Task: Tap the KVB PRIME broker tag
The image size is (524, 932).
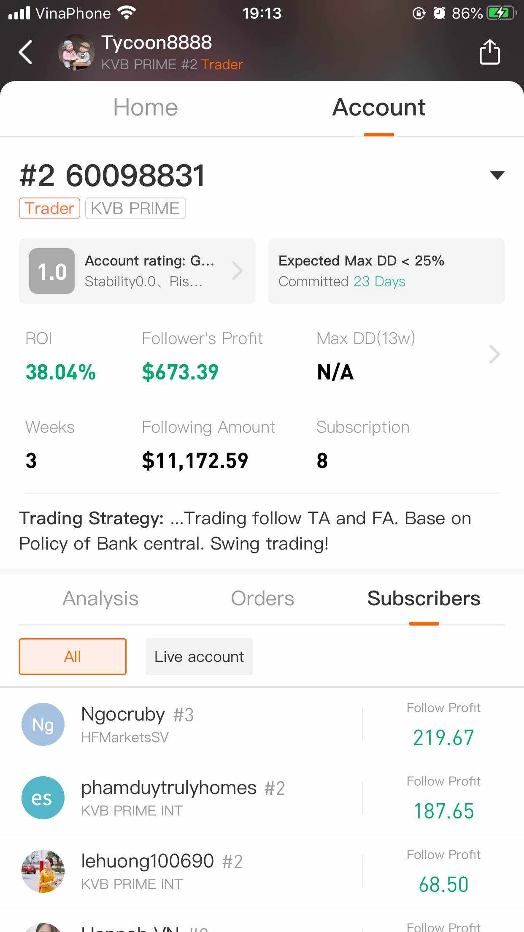Action: coord(135,209)
